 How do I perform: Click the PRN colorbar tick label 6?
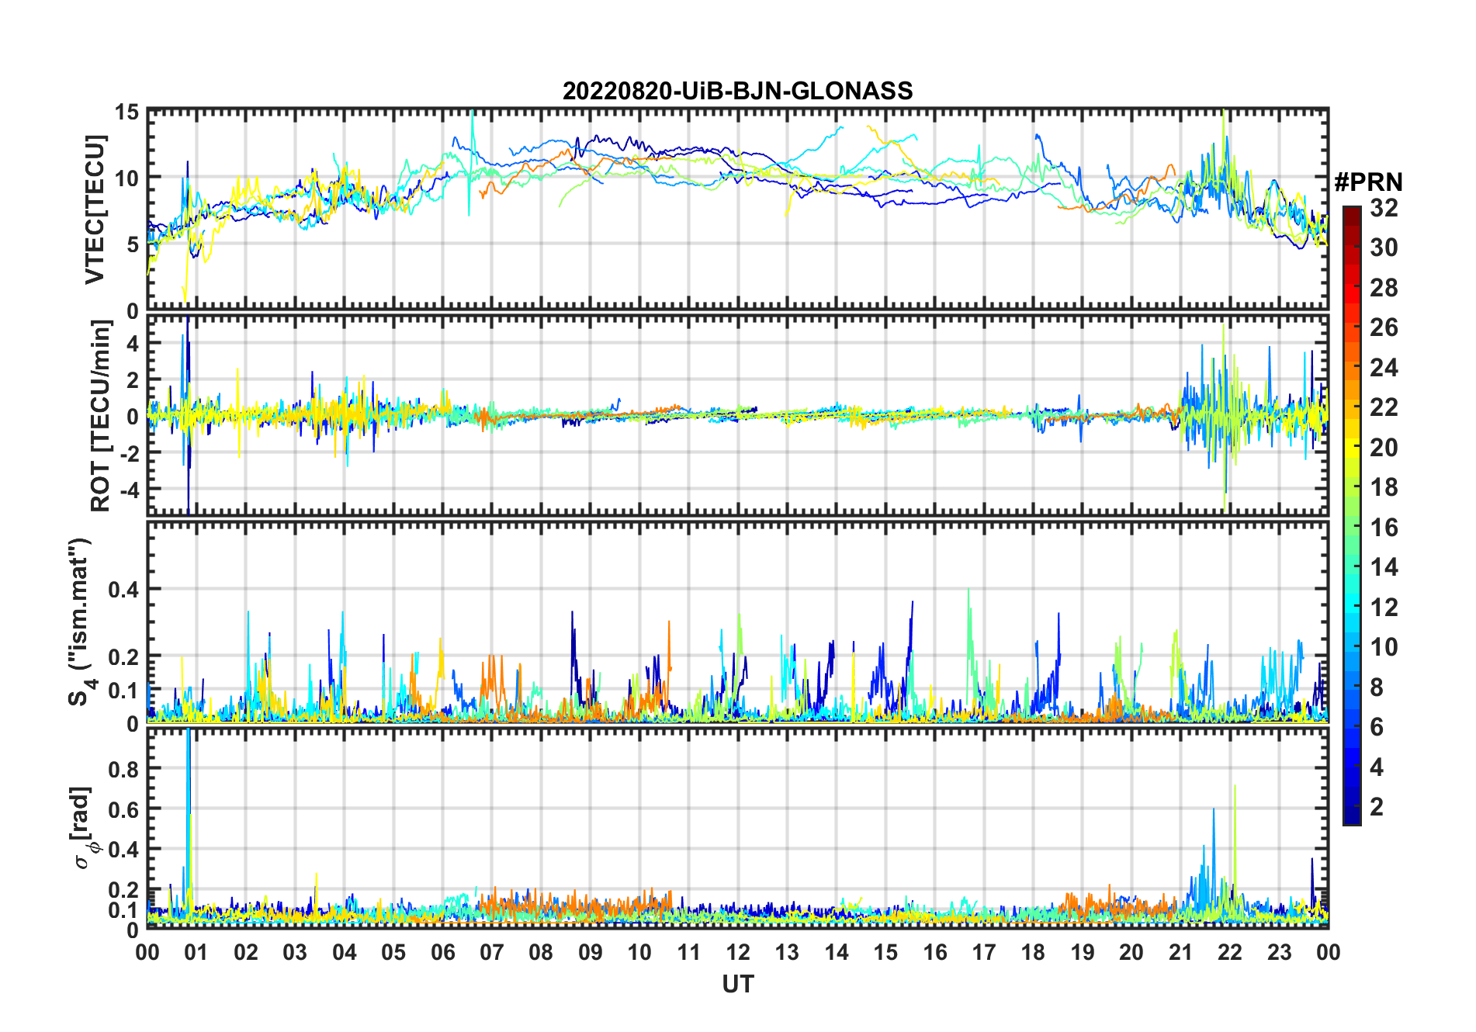tap(1377, 727)
